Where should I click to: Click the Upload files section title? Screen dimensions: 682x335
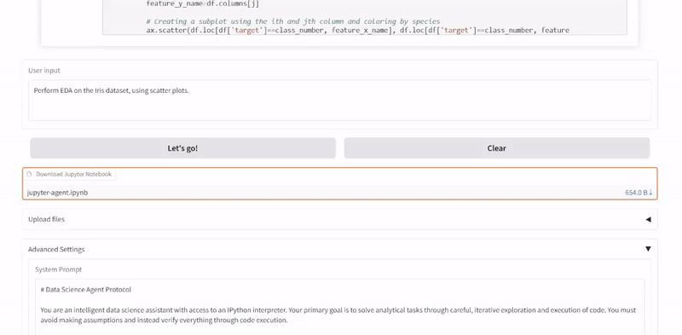pyautogui.click(x=46, y=219)
